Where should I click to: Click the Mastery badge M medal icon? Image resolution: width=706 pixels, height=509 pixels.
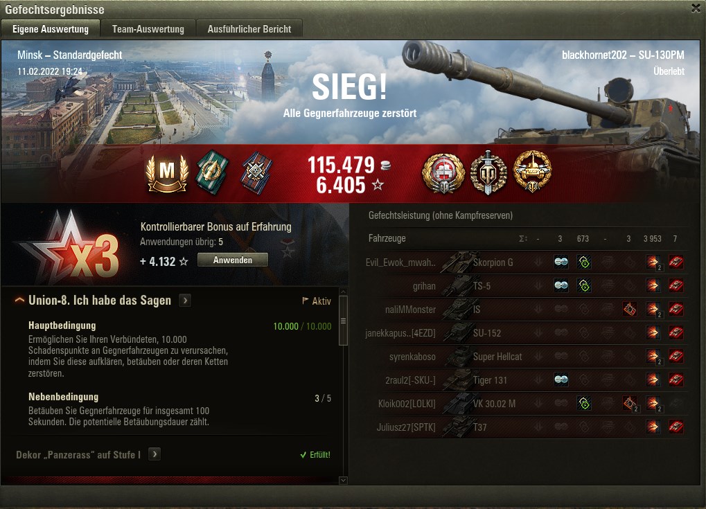166,173
